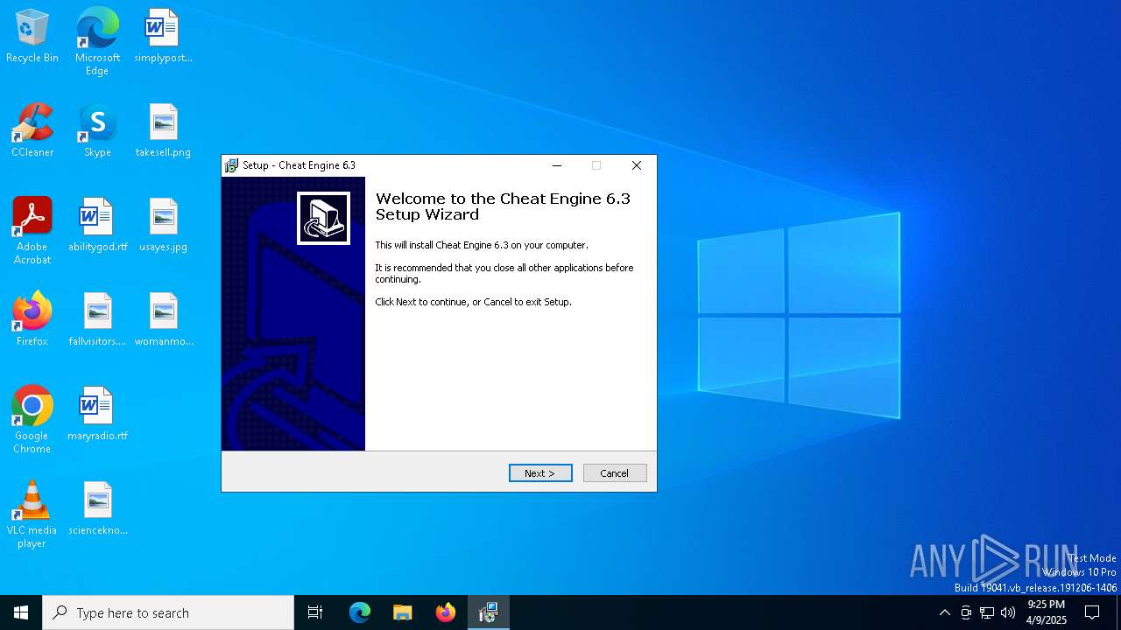Open Google Chrome desktop shortcut

click(32, 420)
